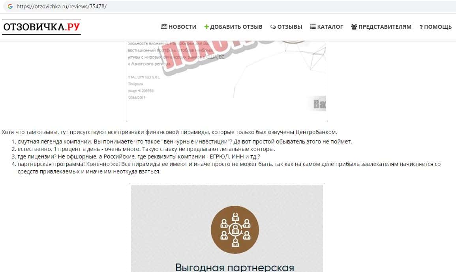456x272 pixels.
Task: Click the list icon beside КАТАЛОГ
Action: tap(313, 27)
